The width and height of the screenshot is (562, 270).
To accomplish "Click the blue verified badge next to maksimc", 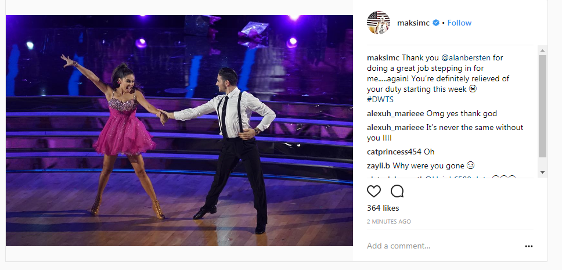I will point(436,23).
